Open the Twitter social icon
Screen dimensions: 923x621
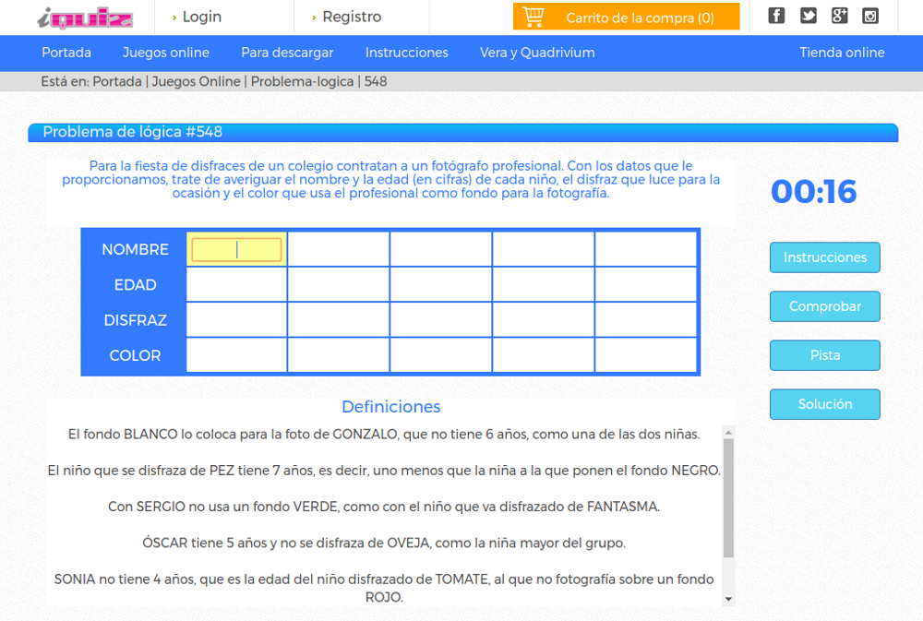(x=809, y=16)
